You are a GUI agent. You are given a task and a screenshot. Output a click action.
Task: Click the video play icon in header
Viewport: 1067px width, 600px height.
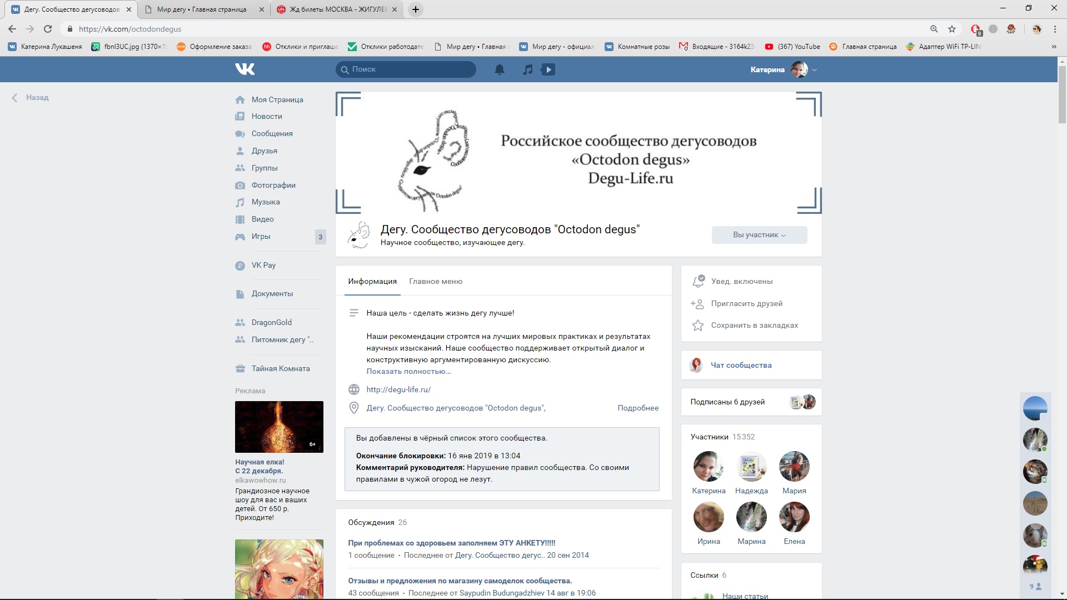548,69
